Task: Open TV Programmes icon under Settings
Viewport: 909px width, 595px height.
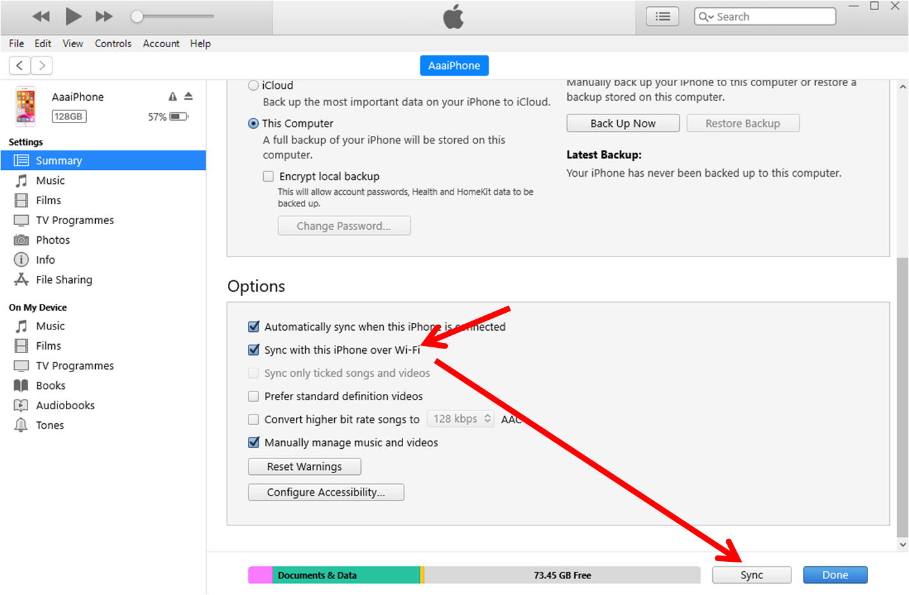Action: pyautogui.click(x=22, y=220)
